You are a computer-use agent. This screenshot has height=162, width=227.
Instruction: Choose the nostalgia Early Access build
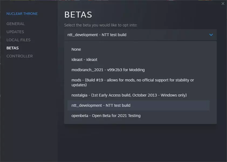129,95
